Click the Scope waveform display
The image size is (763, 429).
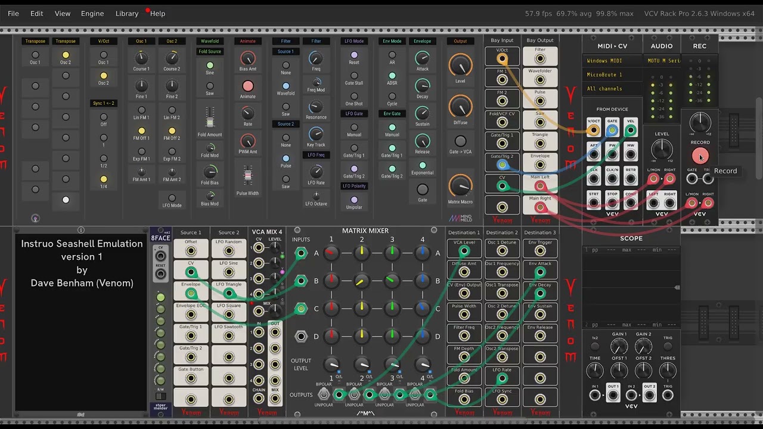(x=631, y=287)
